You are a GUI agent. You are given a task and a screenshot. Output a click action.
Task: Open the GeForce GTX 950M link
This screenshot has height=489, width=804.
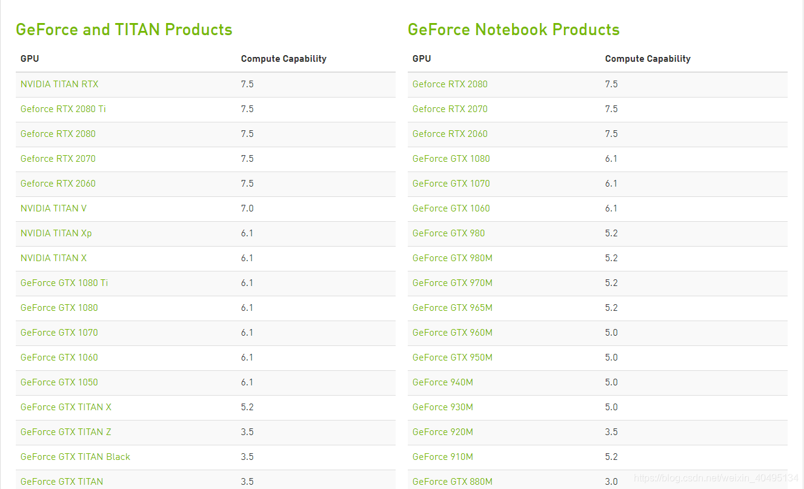point(453,358)
